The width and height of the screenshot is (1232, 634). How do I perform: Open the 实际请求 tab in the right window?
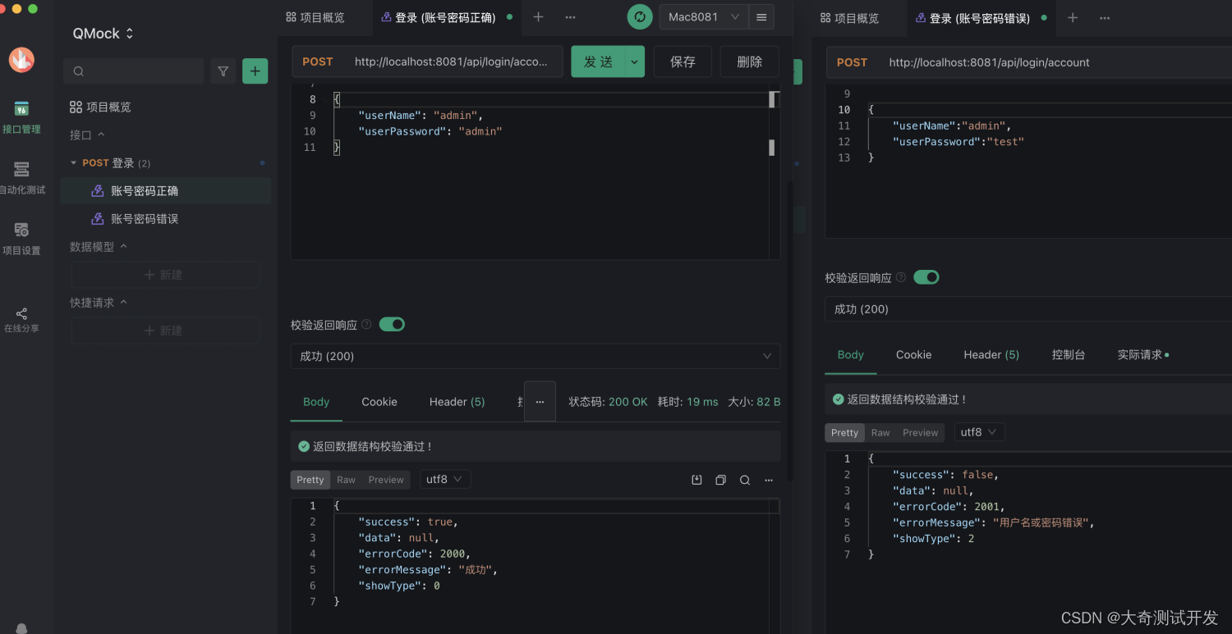pos(1142,354)
